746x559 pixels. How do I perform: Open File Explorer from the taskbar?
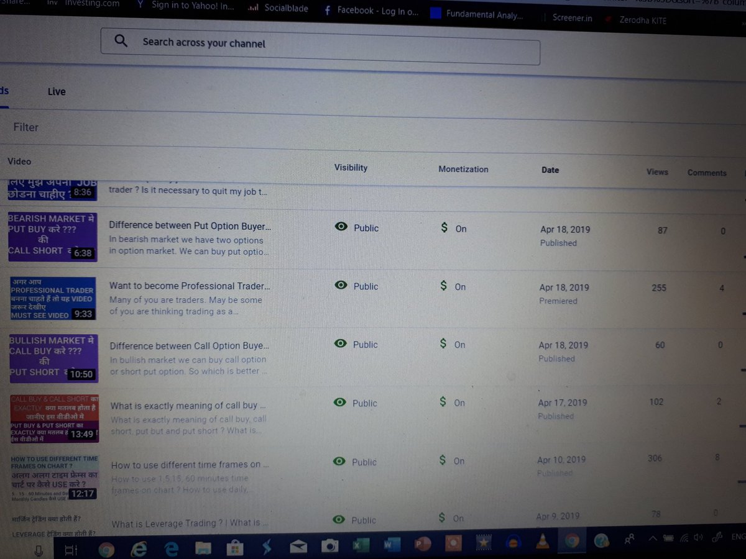point(203,548)
